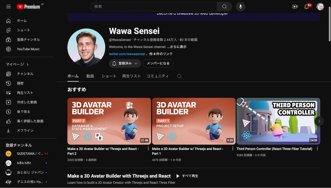Open the notifications bell
The image size is (331, 188).
pyautogui.click(x=307, y=7)
